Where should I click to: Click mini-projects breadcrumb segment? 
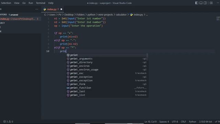106,14
